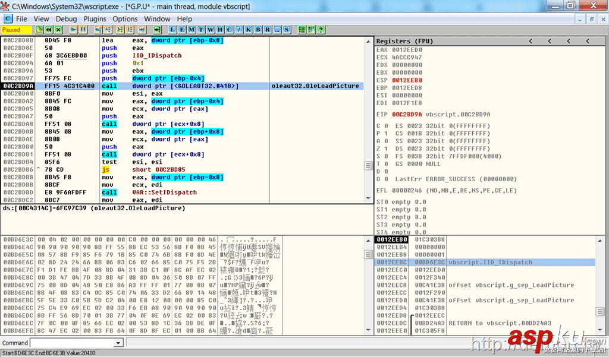The height and width of the screenshot is (357, 609).
Task: Click the Registers (FPU) header bar
Action: (490, 41)
